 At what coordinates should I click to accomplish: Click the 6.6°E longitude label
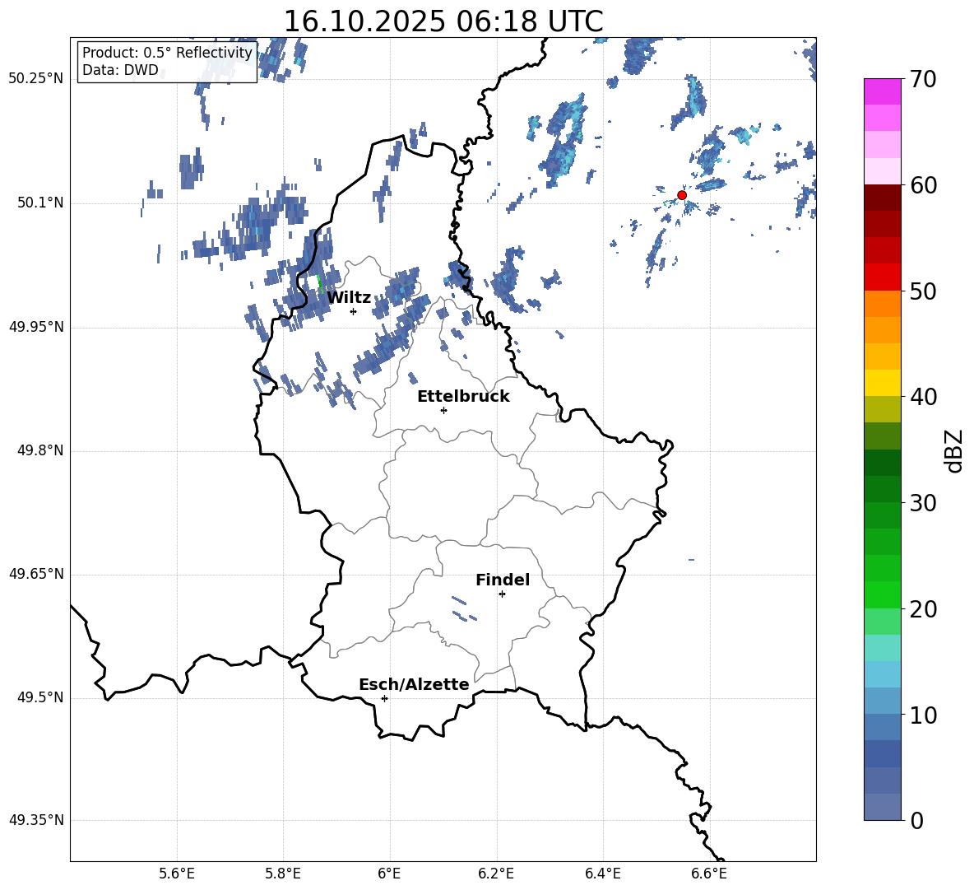(709, 874)
